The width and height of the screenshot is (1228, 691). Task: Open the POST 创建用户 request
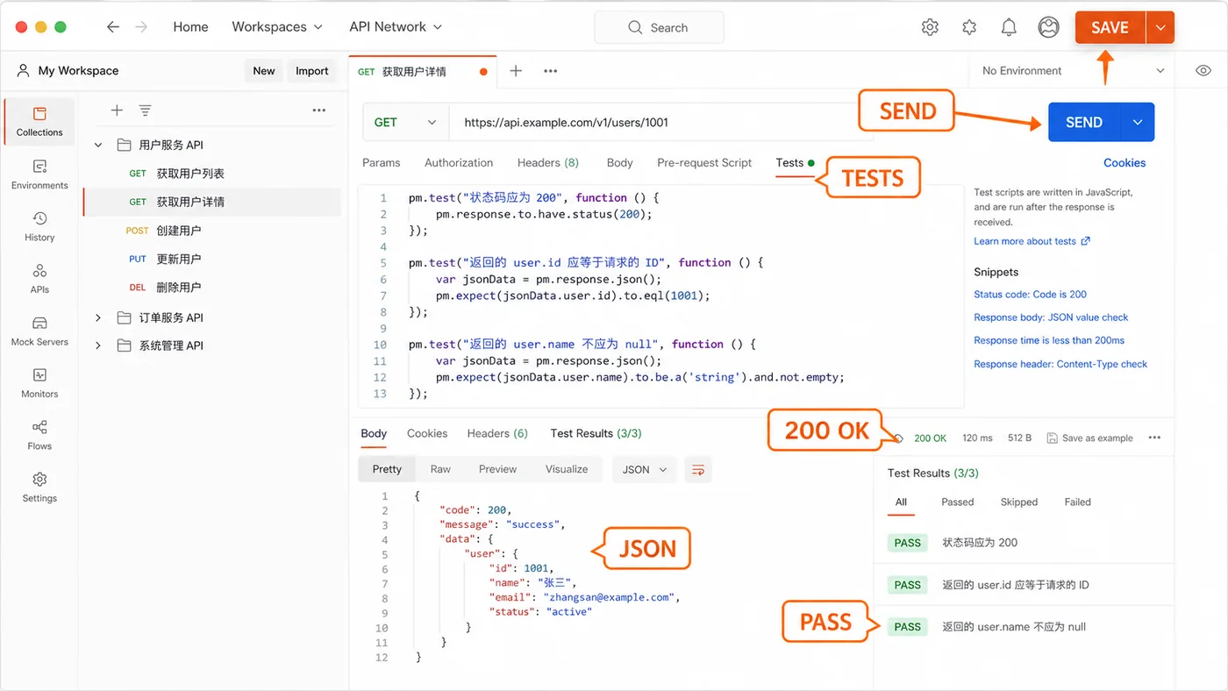pos(211,231)
